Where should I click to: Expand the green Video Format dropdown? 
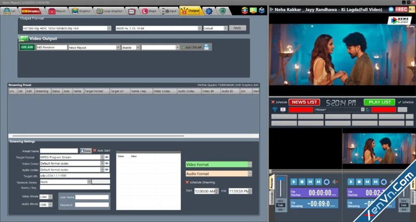tap(250, 164)
